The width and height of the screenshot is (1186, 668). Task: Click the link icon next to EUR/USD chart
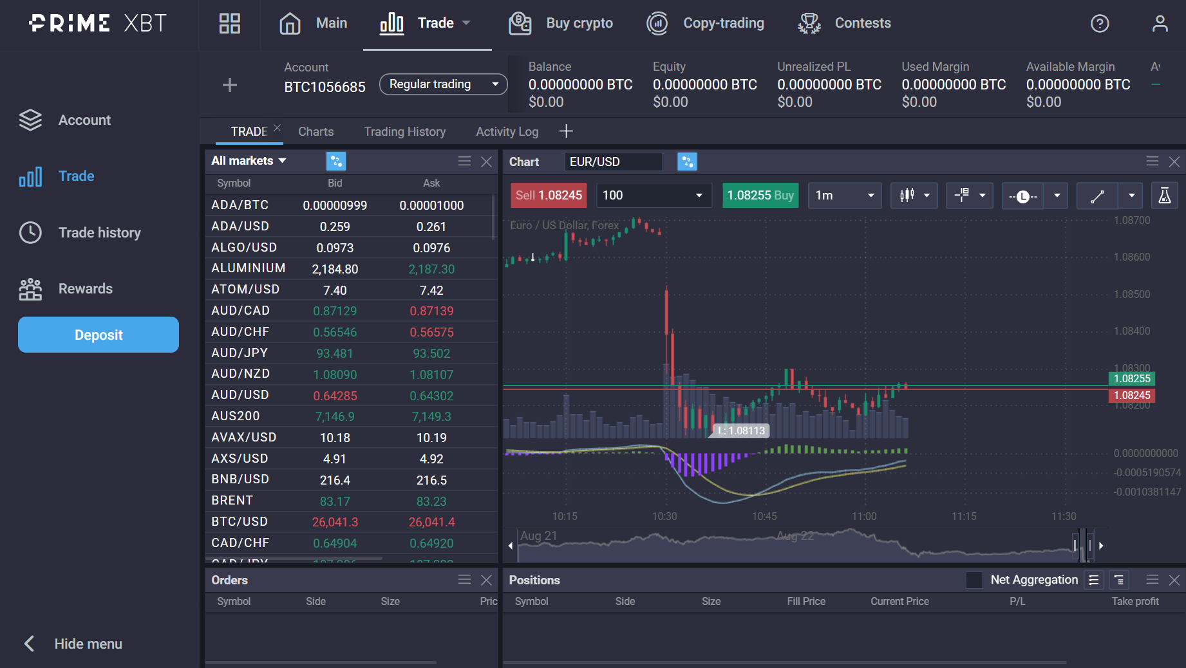click(687, 162)
